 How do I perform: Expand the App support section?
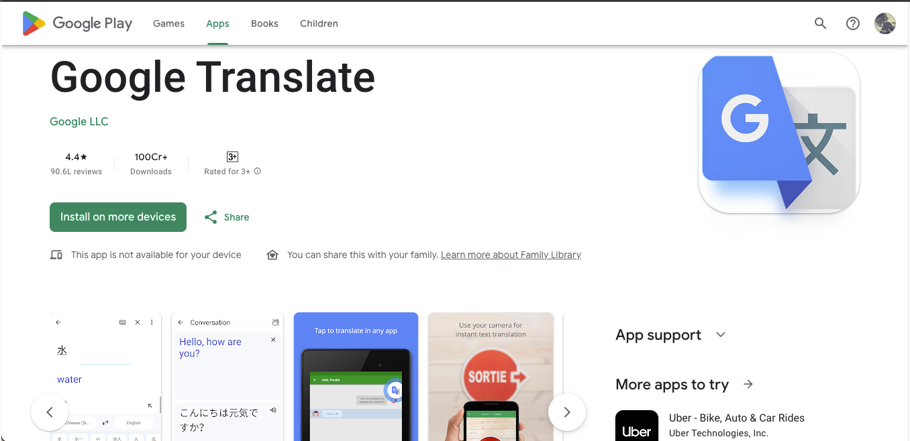721,335
